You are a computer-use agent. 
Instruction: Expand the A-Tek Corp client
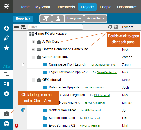click(33, 42)
